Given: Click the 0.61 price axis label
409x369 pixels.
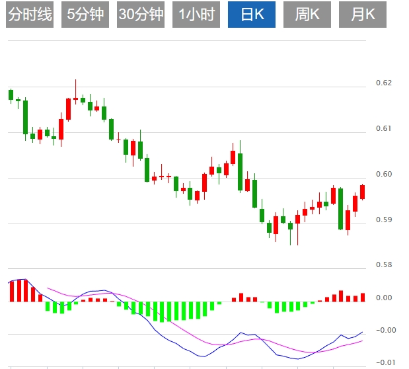Looking at the screenshot, I should [x=384, y=129].
